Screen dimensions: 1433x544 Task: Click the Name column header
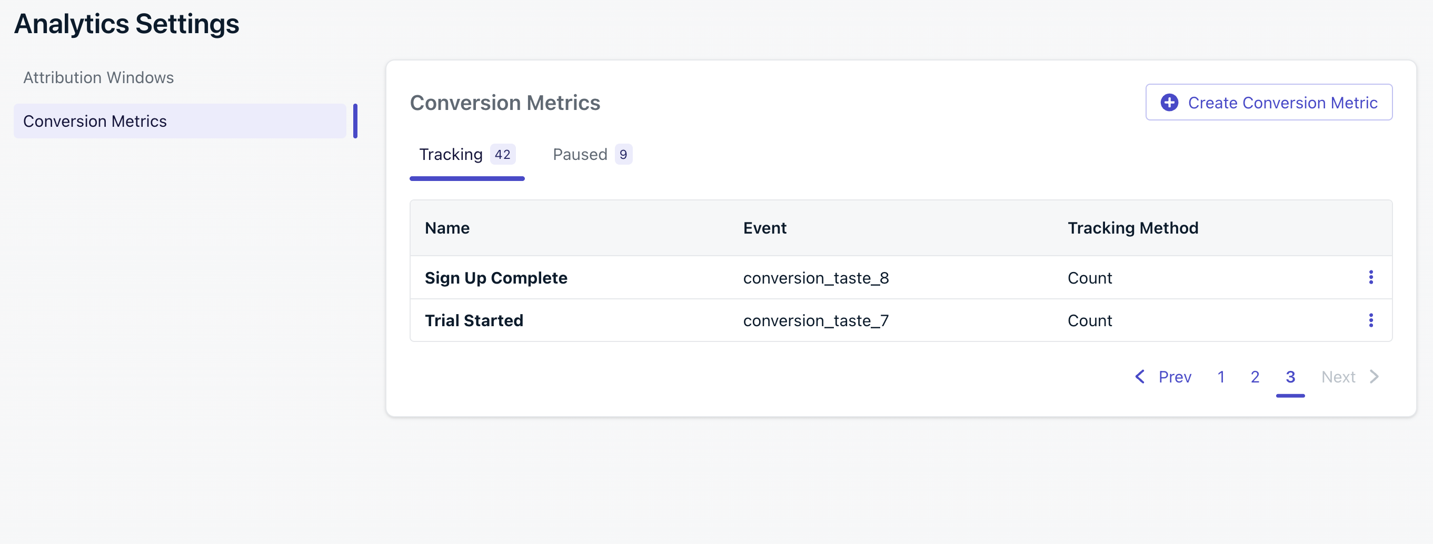coord(447,228)
